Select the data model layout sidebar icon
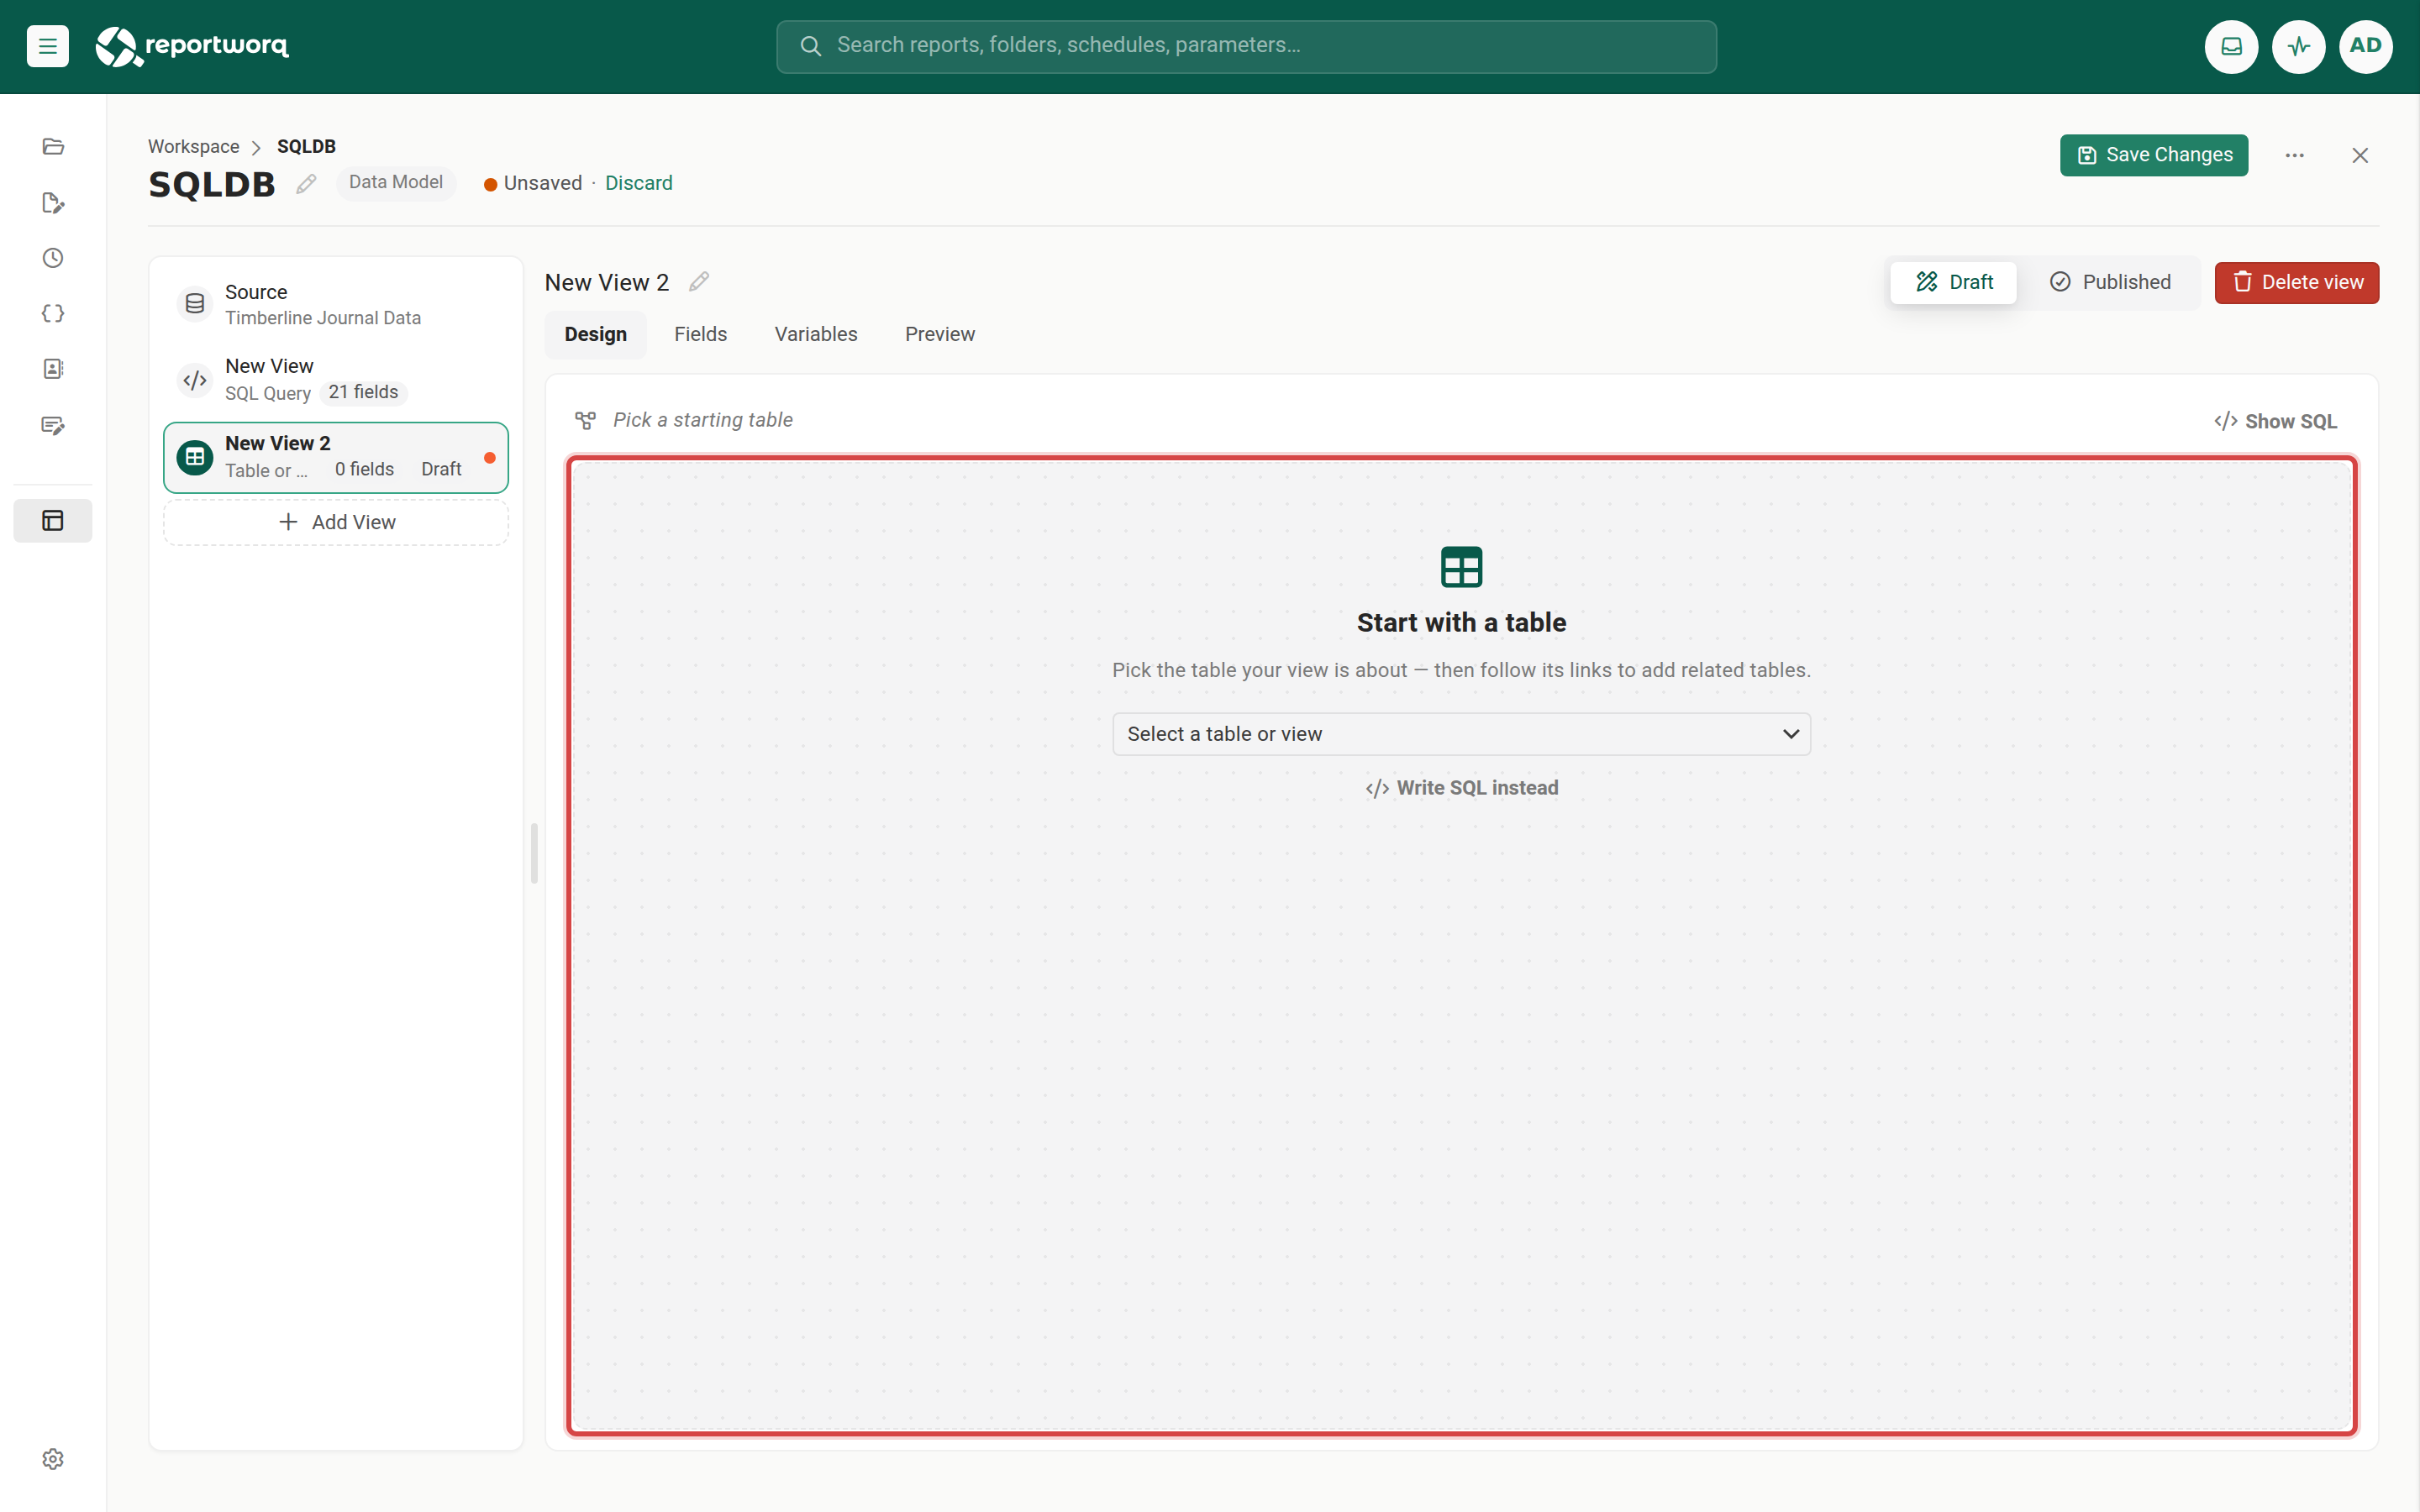Viewport: 2420px width, 1512px height. click(53, 520)
